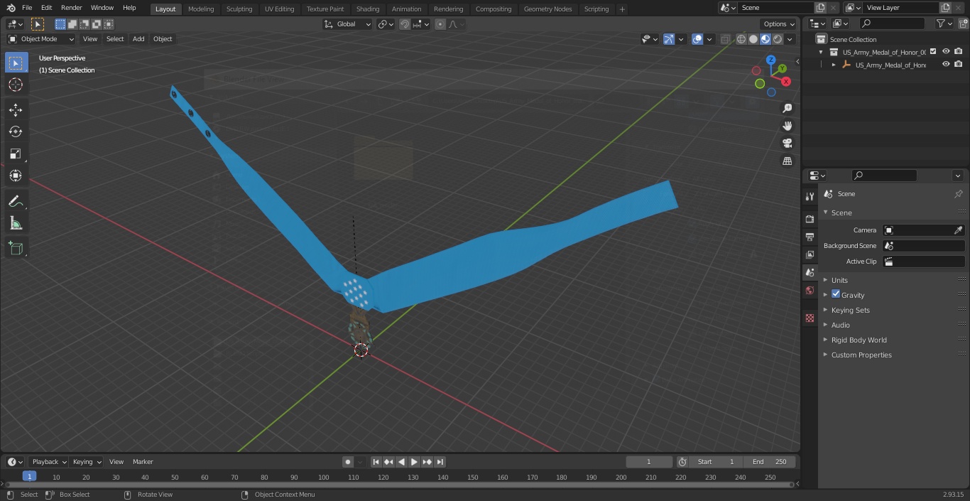Open the Global transform orientation dropdown
The width and height of the screenshot is (970, 501).
click(348, 24)
